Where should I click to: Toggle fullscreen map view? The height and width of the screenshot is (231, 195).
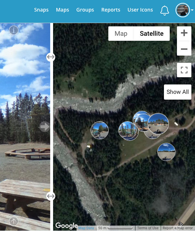[x=184, y=70]
